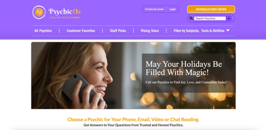The width and height of the screenshot is (266, 130).
Task: Click the magnifying glass search icon
Action: coord(191,18)
